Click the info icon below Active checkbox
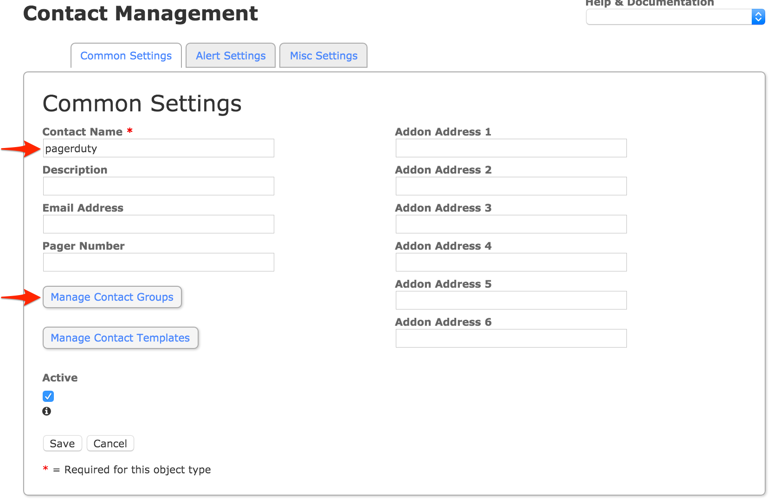This screenshot has height=503, width=774. coord(46,411)
